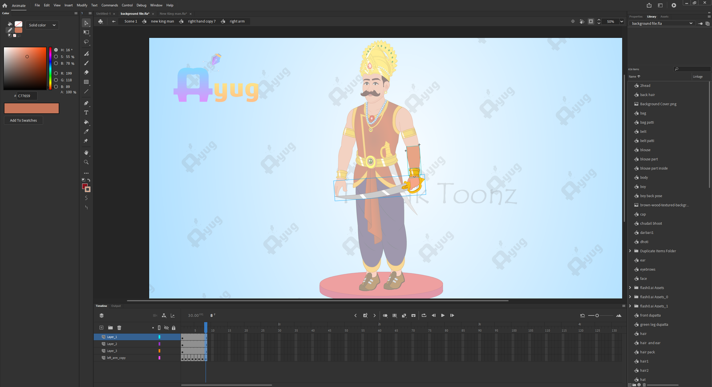Viewport: 712px width, 387px height.
Task: Select the Eraser tool
Action: pos(86,72)
